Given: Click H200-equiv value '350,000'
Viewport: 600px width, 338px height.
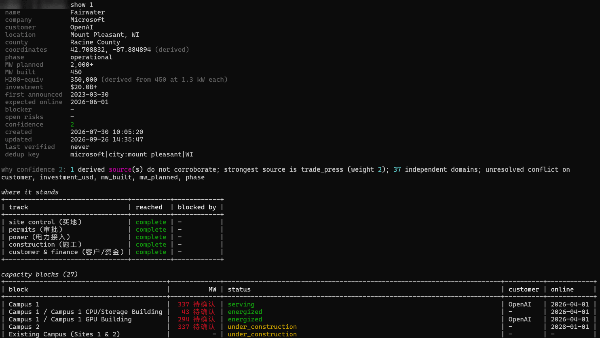Looking at the screenshot, I should 84,80.
